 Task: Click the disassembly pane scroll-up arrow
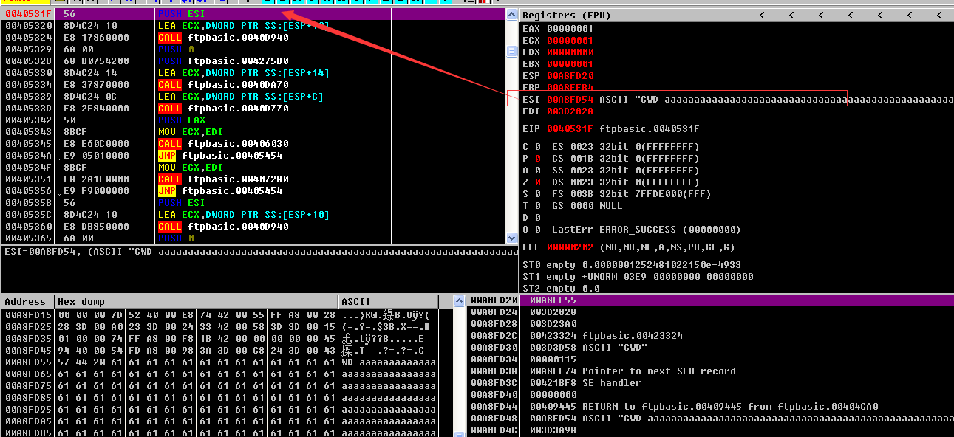coord(511,15)
